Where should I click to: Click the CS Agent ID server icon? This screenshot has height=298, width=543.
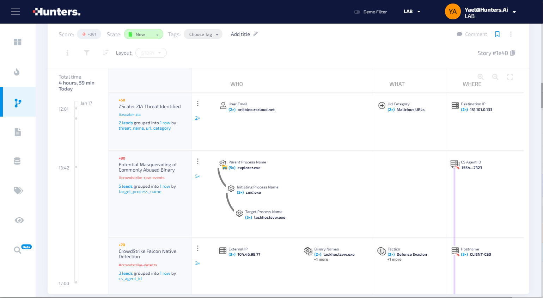coord(455,164)
